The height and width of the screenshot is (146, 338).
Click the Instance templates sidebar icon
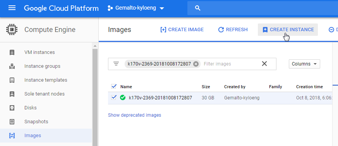click(x=12, y=80)
